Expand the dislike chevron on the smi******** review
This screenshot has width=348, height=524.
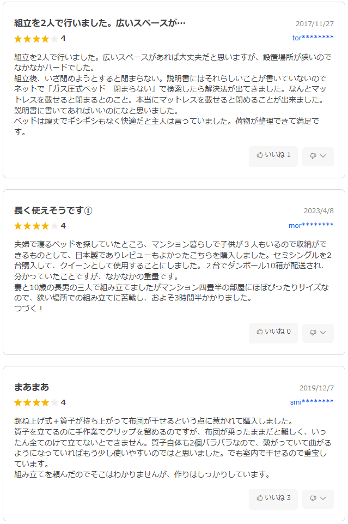pyautogui.click(x=323, y=498)
